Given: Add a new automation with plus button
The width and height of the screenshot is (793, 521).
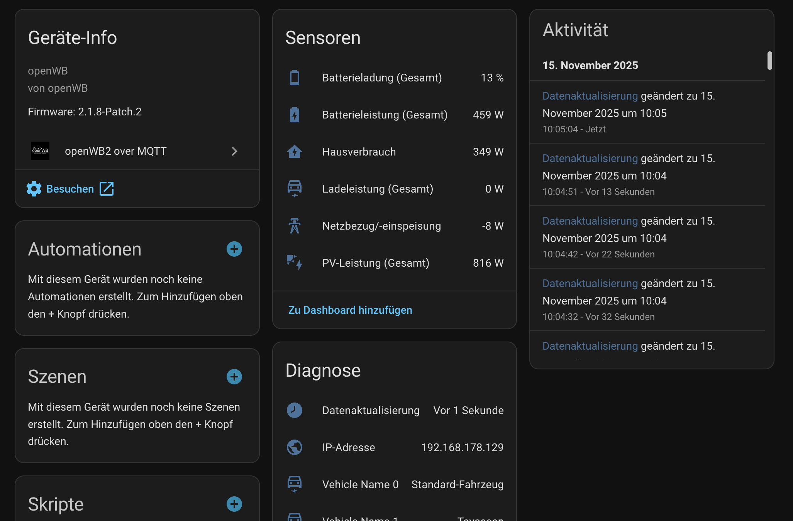Looking at the screenshot, I should (x=234, y=249).
